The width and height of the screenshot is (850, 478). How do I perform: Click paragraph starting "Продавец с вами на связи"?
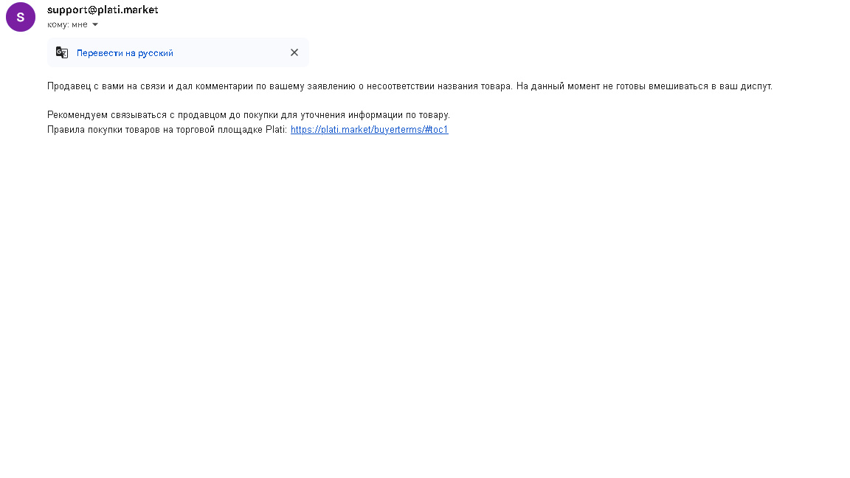[410, 86]
